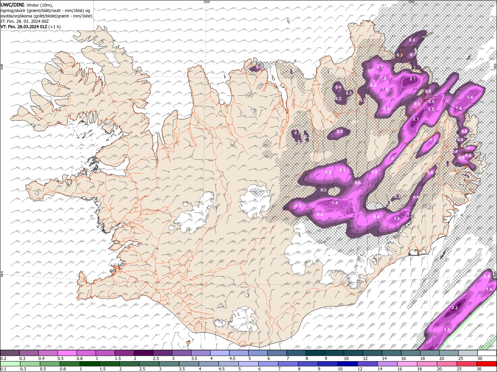Click the grey-teal 3–3.5 rain scale swatch
The height and width of the screenshot is (372, 497).
[x=169, y=364]
